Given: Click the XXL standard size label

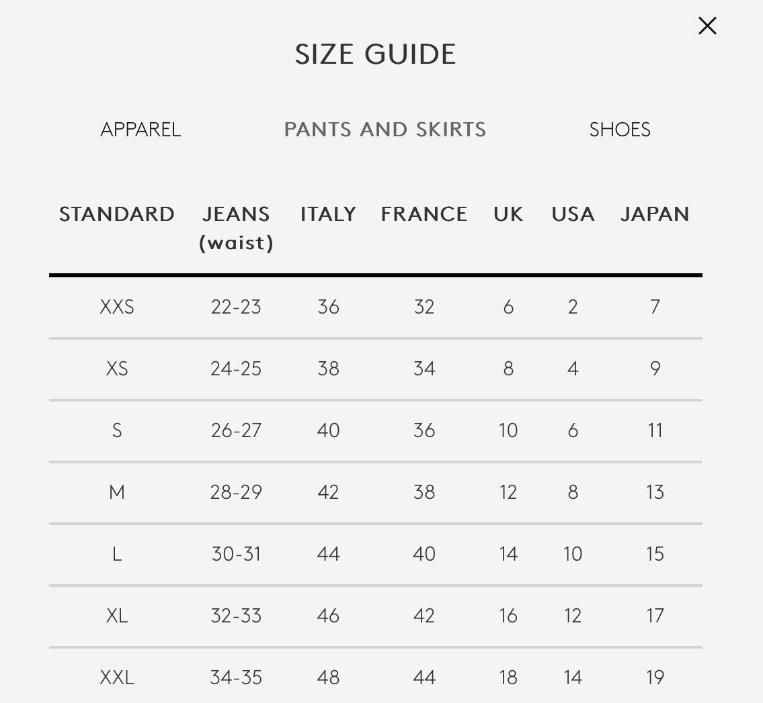Looking at the screenshot, I should coord(117,677).
